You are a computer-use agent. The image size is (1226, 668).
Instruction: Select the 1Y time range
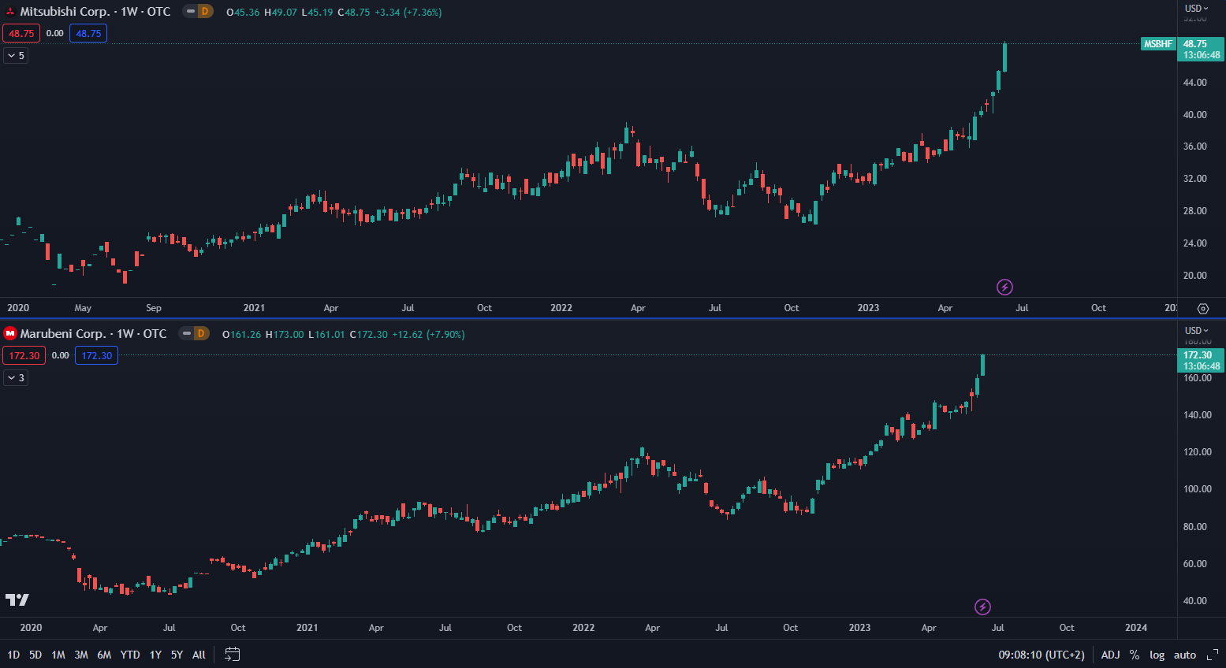pyautogui.click(x=155, y=655)
